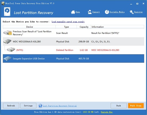Click the Upgrade Now link
Viewport: 147px width, 115px height.
pyautogui.click(x=107, y=112)
